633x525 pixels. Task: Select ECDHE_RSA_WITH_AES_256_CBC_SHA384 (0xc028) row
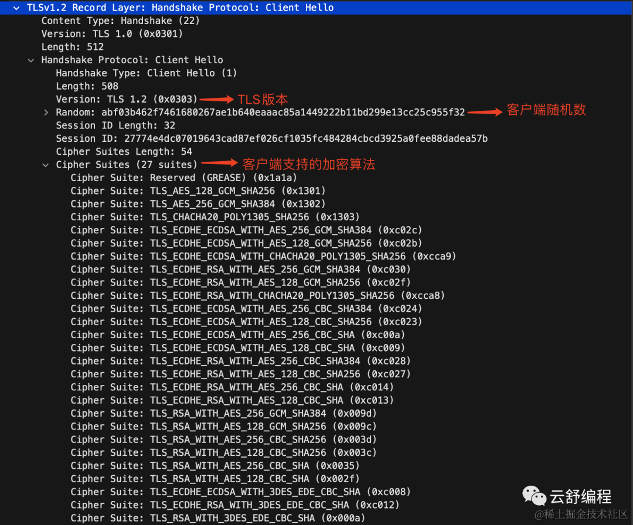tap(241, 361)
